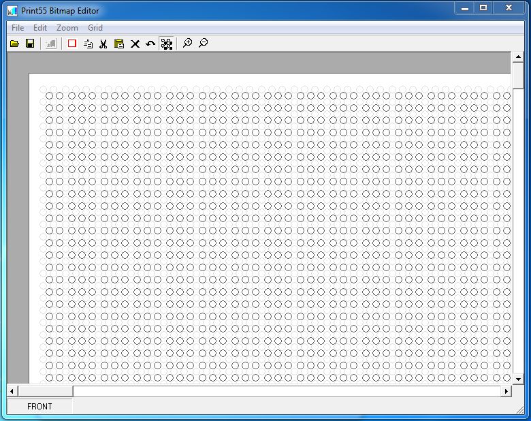This screenshot has width=531, height=421.
Task: Click the Paste clipboard icon
Action: point(119,44)
